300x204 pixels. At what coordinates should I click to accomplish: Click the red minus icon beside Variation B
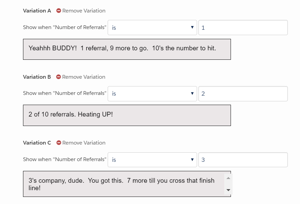click(x=58, y=77)
